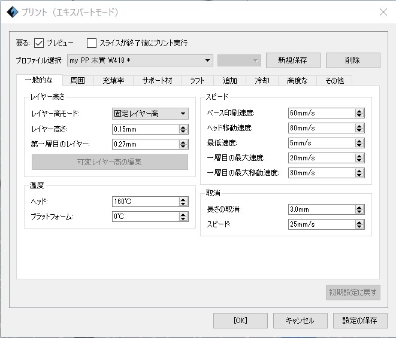Image resolution: width=396 pixels, height=338 pixels.
Task: Decrease ヘッド移動速度 with down arrow
Action: pos(359,130)
